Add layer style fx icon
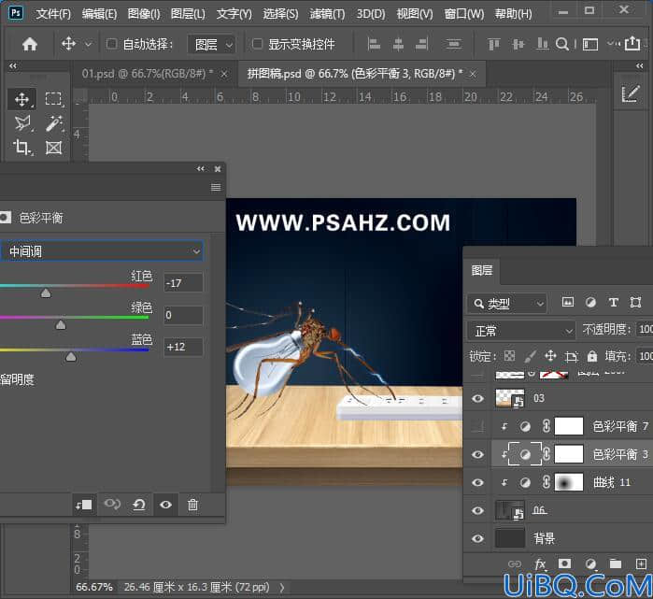Screen dimensions: 653x599 coord(540,564)
